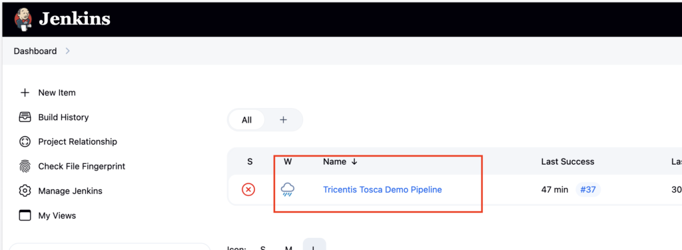Open the Tricentis Tosca Demo Pipeline job

point(382,189)
